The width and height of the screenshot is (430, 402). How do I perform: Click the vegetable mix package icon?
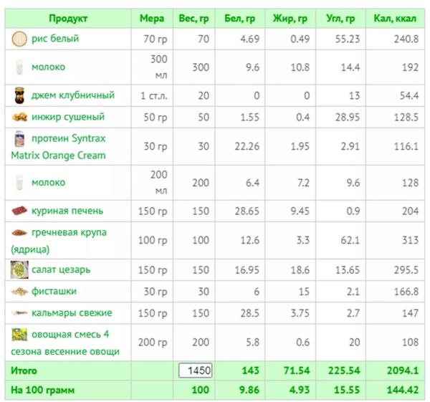19,335
